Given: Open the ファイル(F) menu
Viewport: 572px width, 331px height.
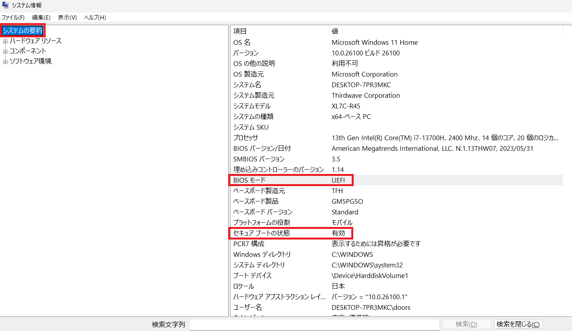Looking at the screenshot, I should [13, 18].
